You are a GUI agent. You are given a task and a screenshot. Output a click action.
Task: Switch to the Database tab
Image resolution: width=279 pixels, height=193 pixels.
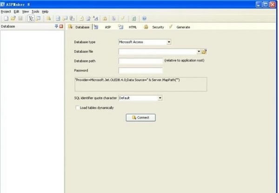coord(79,27)
